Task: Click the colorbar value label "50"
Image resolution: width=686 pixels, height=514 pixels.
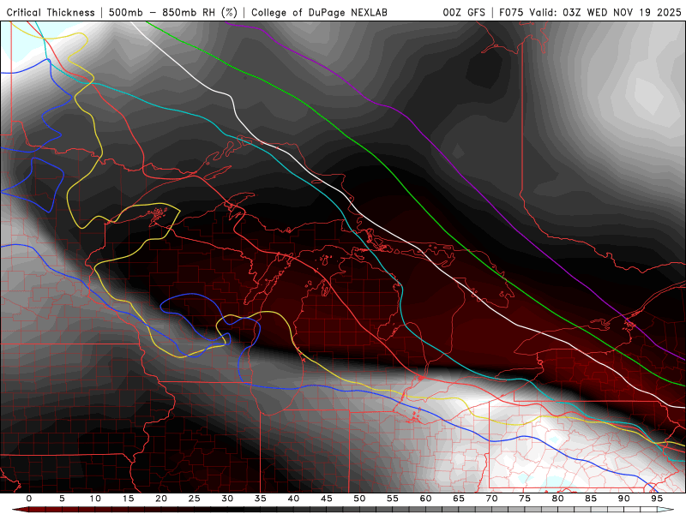Action: tap(359, 499)
